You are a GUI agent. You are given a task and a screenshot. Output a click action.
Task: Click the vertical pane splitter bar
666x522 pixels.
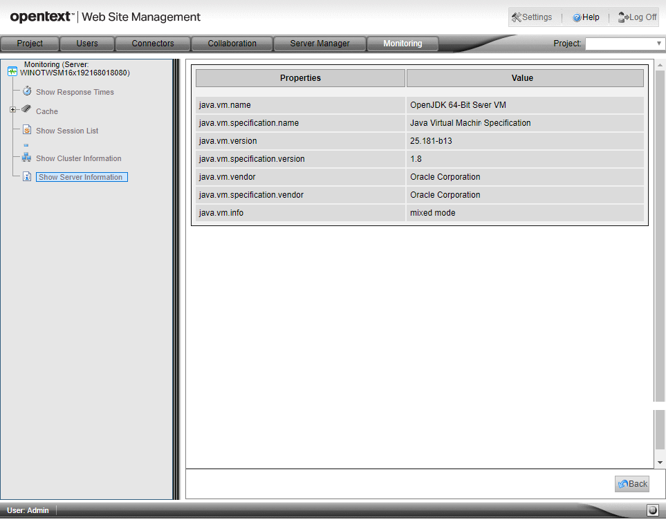coord(176,279)
